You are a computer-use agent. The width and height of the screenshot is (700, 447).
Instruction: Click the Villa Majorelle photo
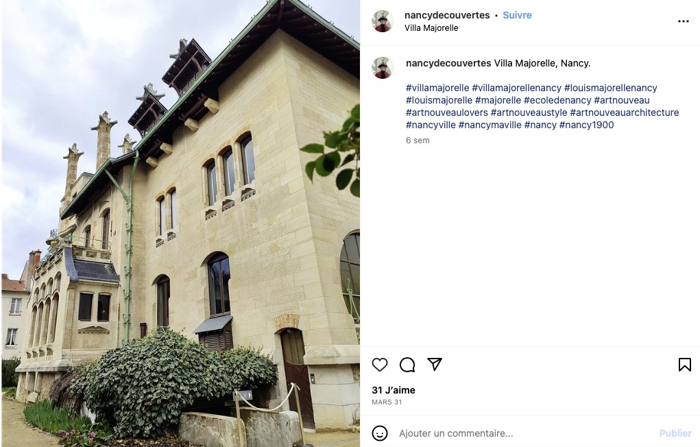[x=180, y=223]
